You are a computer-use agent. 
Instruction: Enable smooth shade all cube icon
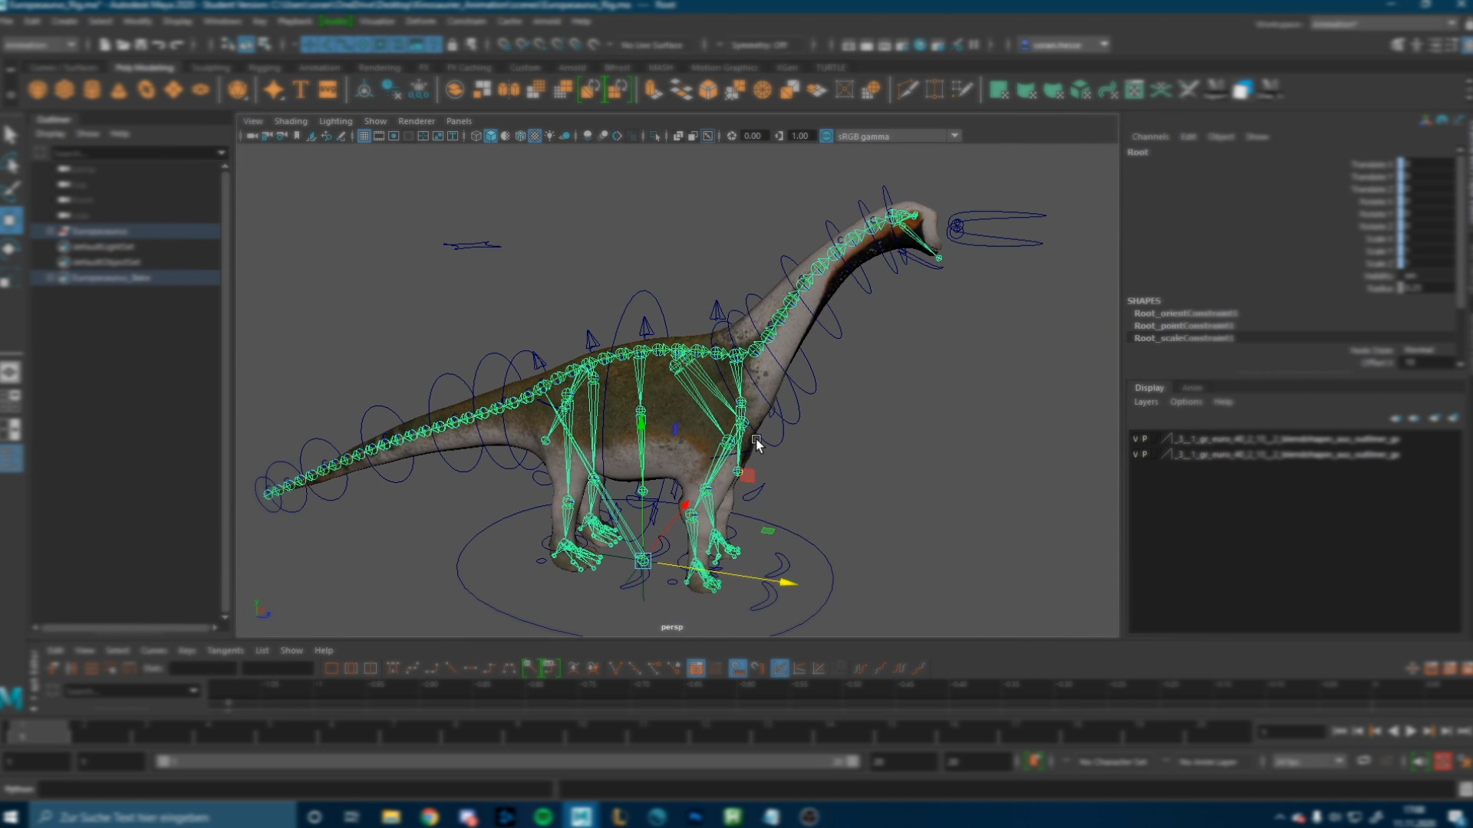pyautogui.click(x=491, y=136)
